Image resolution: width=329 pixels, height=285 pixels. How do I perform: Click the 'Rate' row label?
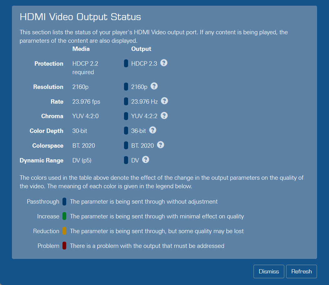(x=57, y=102)
